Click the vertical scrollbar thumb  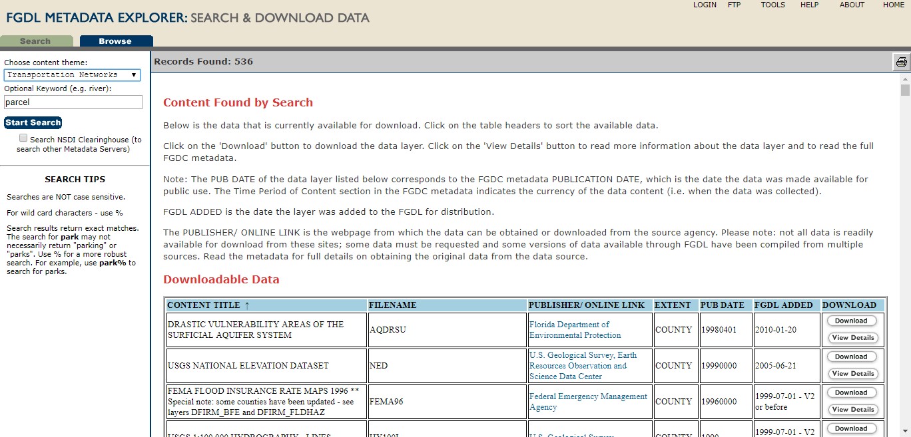(x=905, y=90)
